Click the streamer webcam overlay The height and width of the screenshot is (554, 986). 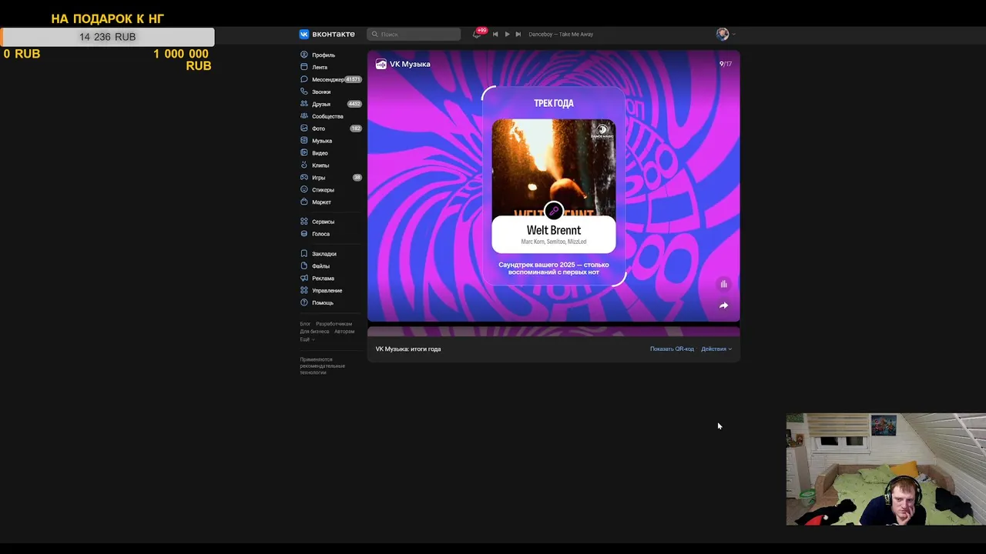pyautogui.click(x=886, y=469)
